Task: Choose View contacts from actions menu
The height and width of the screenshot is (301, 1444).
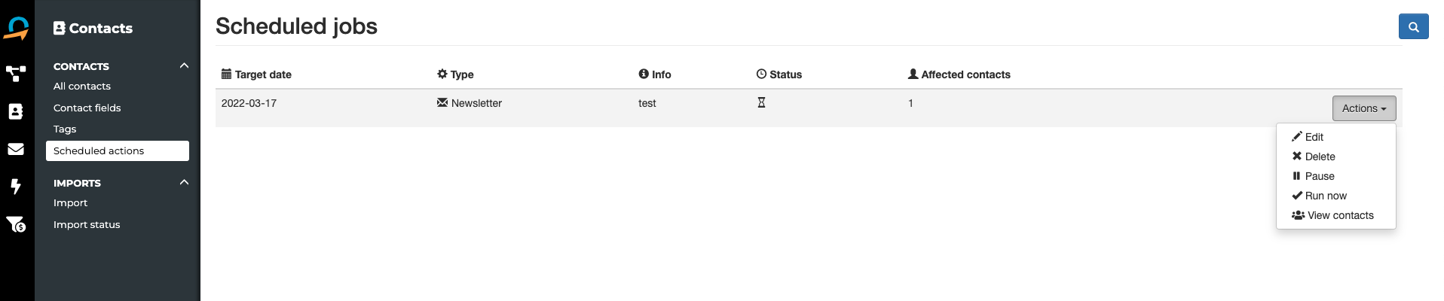Action: [1332, 215]
